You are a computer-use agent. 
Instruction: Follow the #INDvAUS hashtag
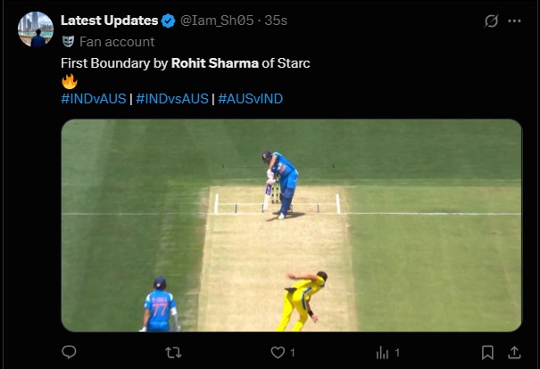pyautogui.click(x=93, y=99)
